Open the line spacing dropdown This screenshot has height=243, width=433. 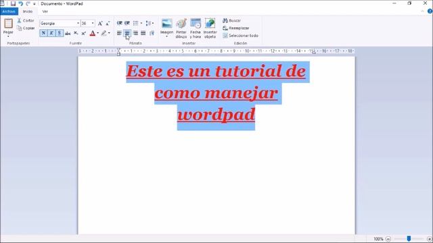point(150,23)
